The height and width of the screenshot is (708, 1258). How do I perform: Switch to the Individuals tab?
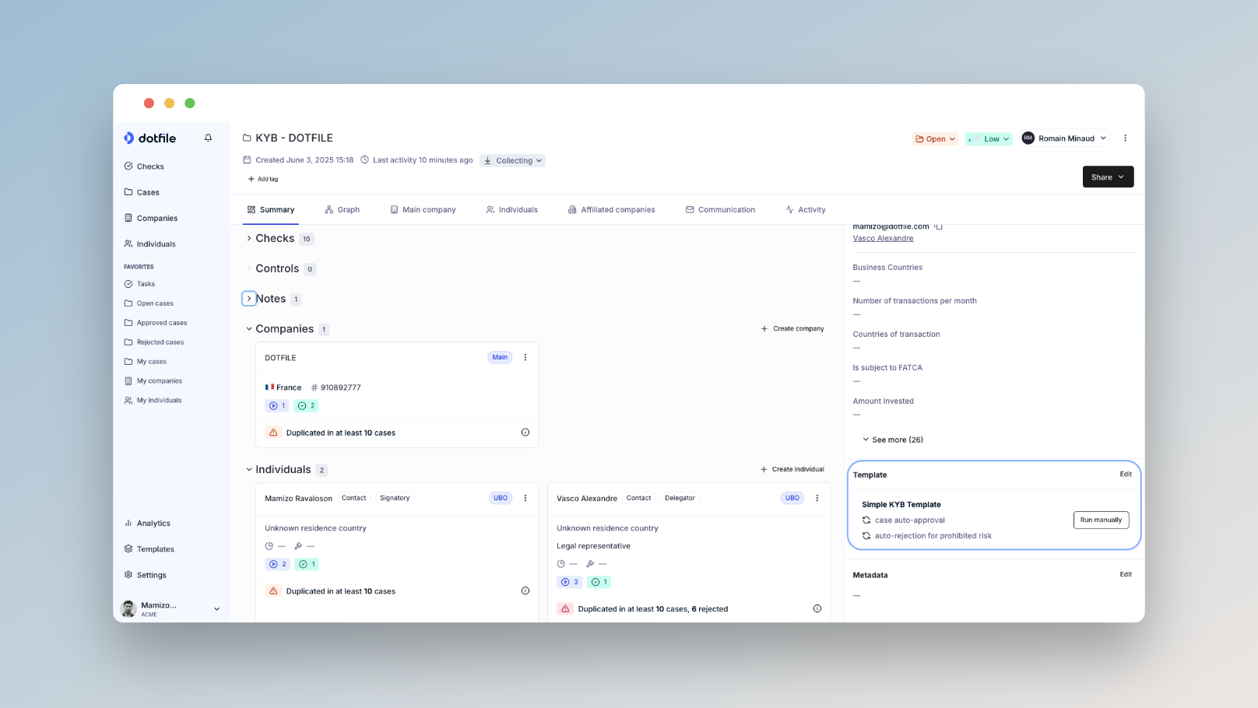tap(511, 209)
